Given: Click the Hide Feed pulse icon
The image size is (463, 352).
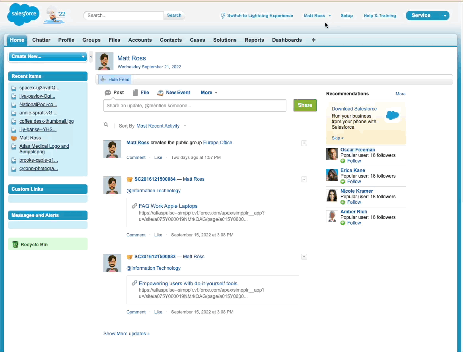Looking at the screenshot, I should [103, 79].
